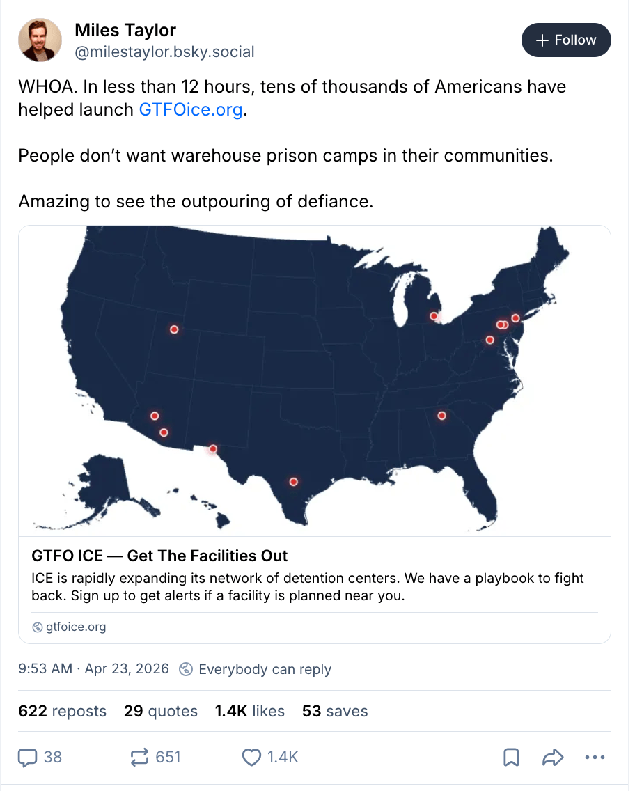Click the US map preview image
Image resolution: width=635 pixels, height=791 pixels.
point(315,380)
